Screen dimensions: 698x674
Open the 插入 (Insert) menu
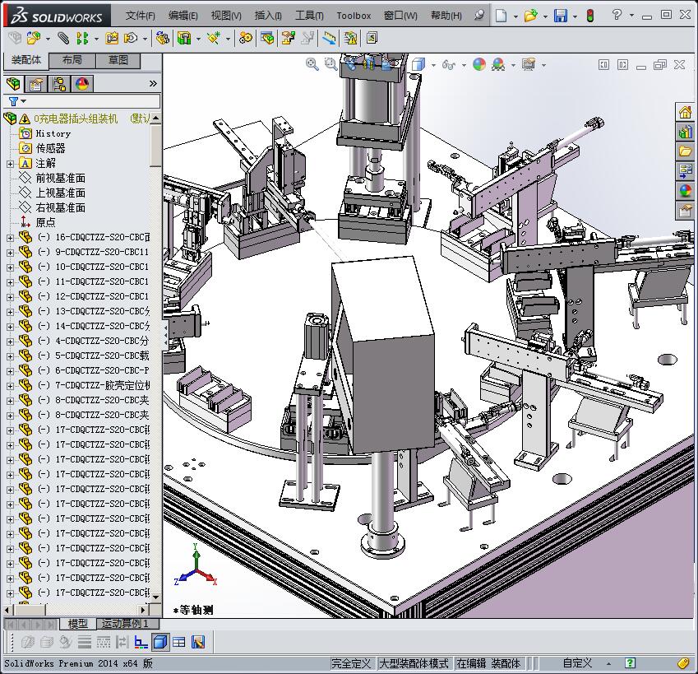point(268,16)
